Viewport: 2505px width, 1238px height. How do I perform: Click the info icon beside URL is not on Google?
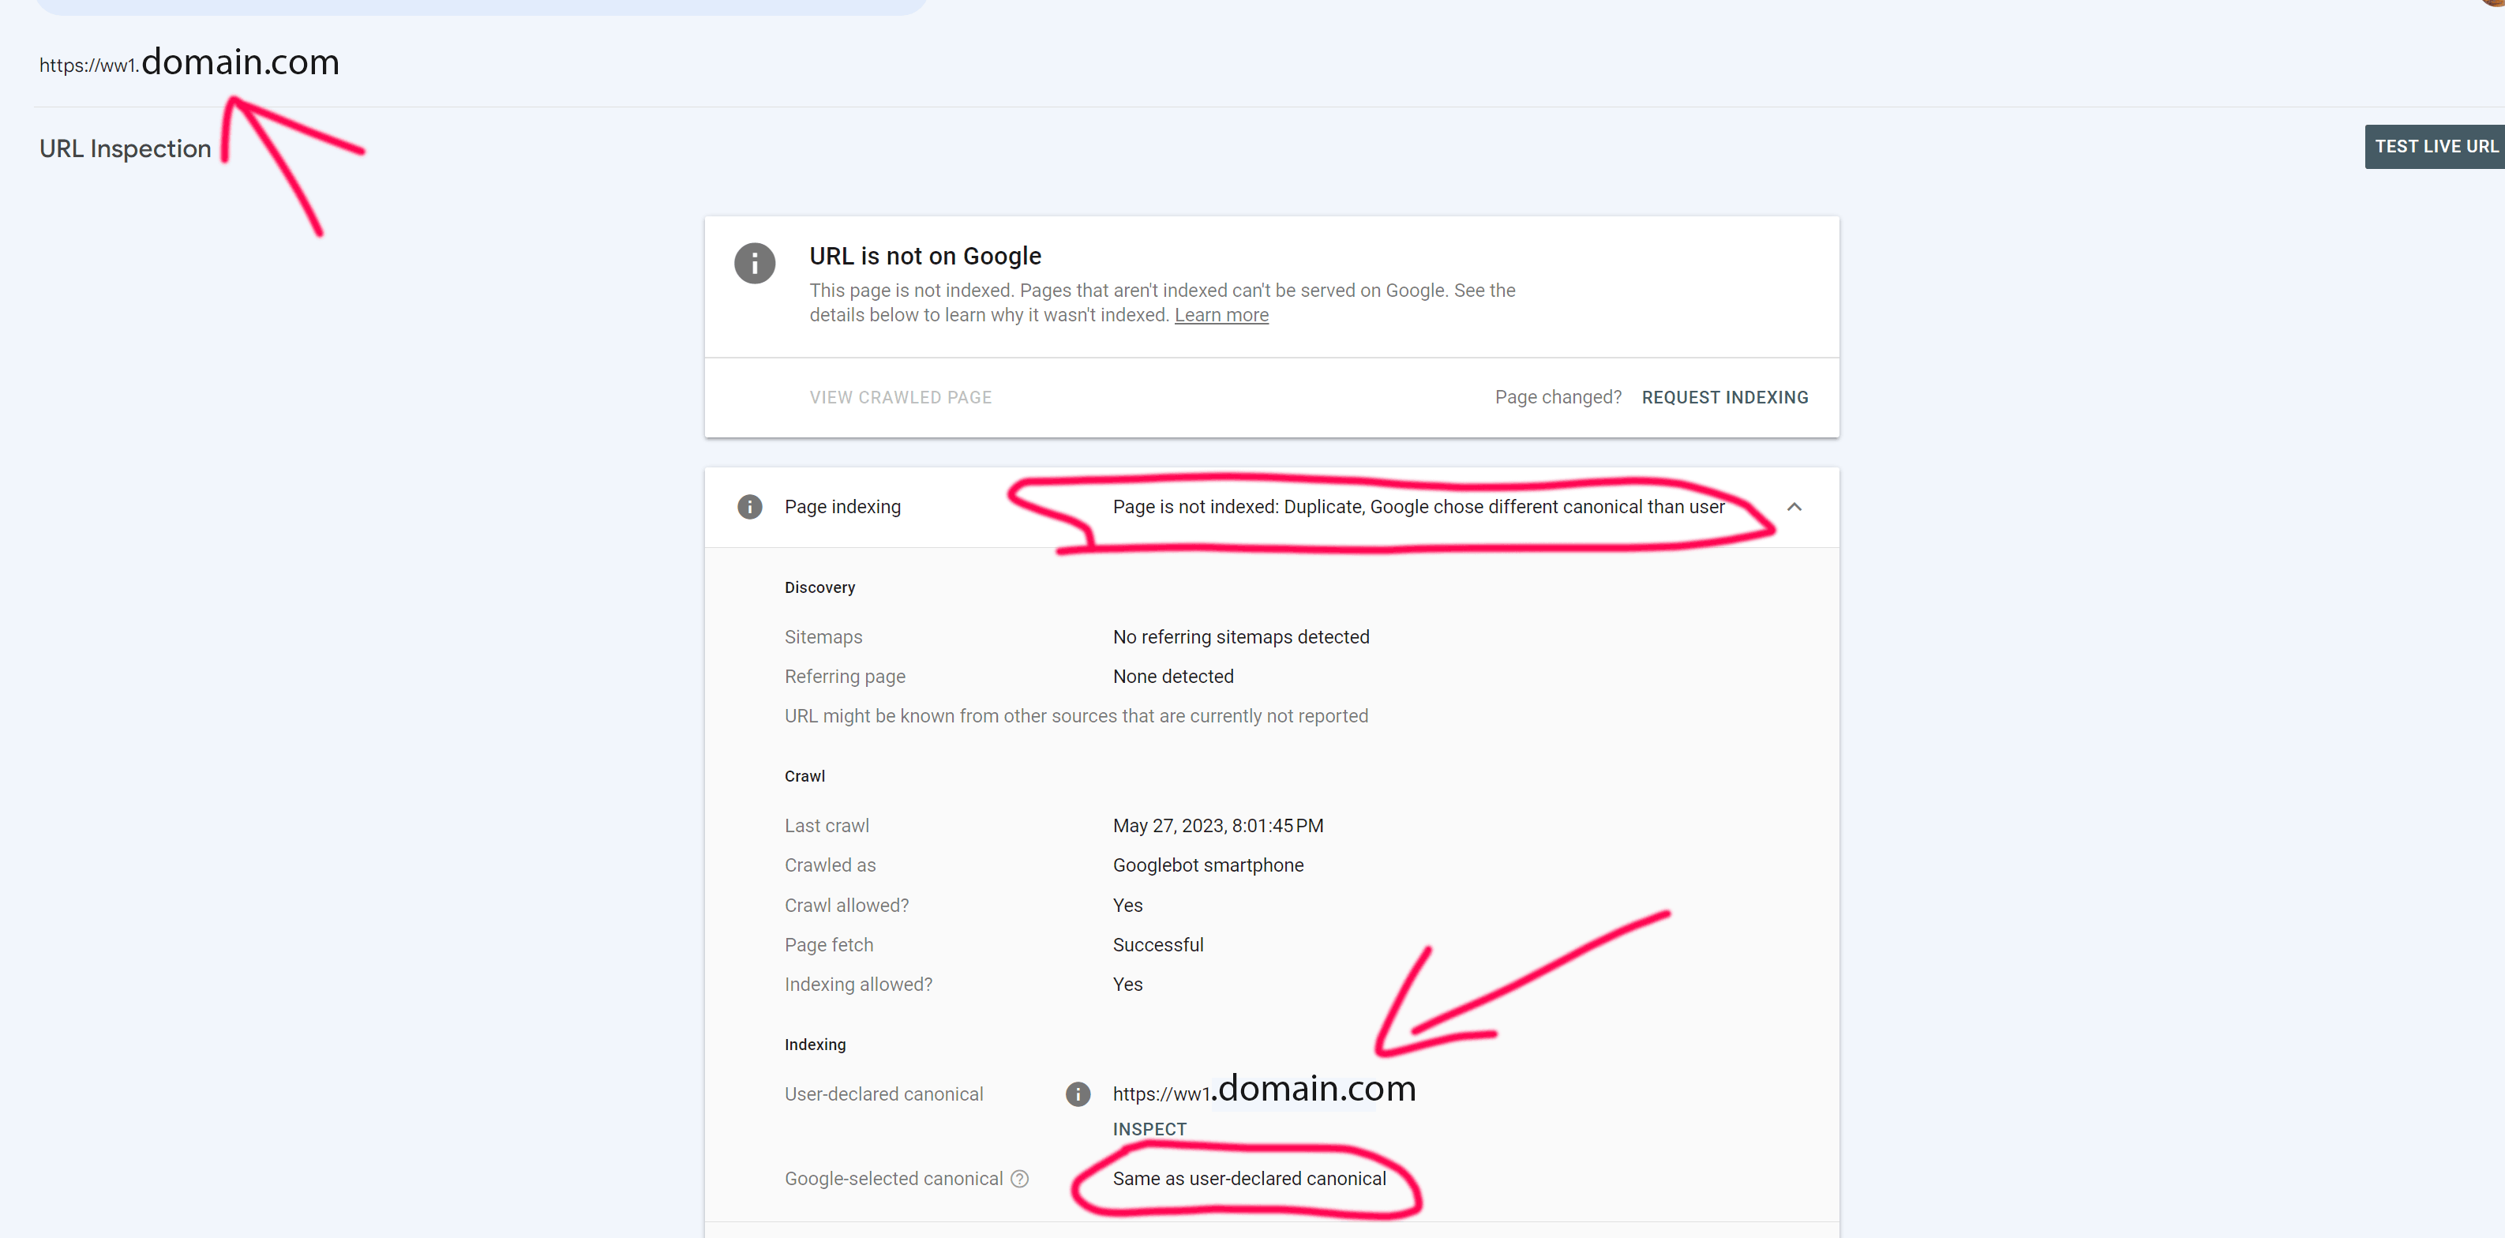pyautogui.click(x=754, y=263)
